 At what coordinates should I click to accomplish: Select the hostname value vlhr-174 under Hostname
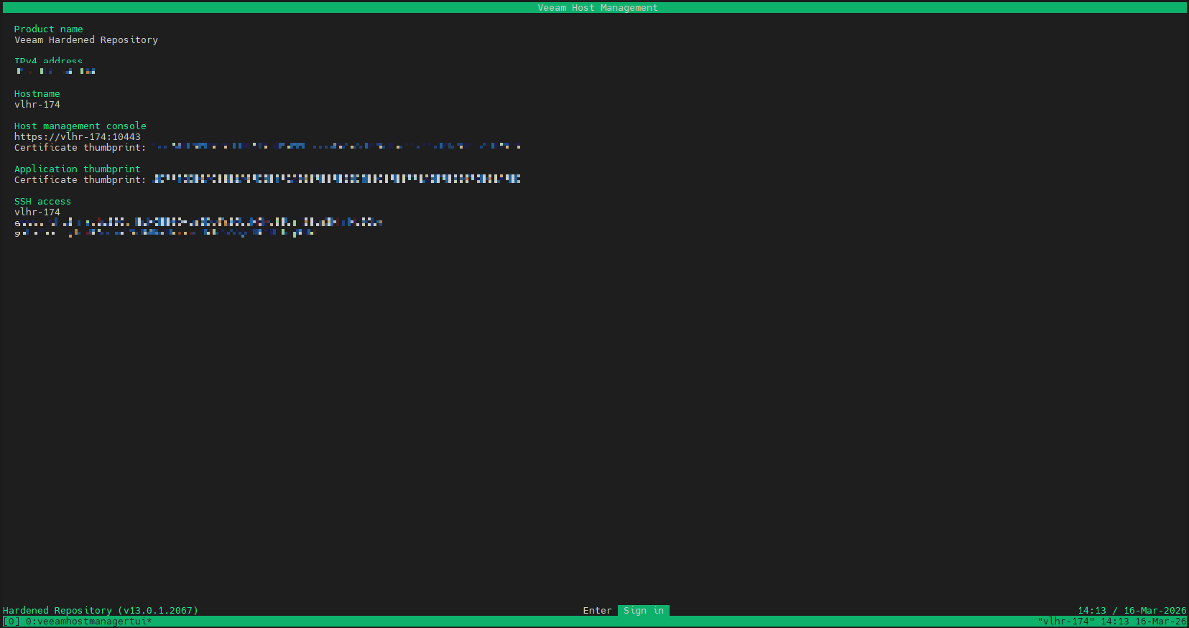(37, 105)
